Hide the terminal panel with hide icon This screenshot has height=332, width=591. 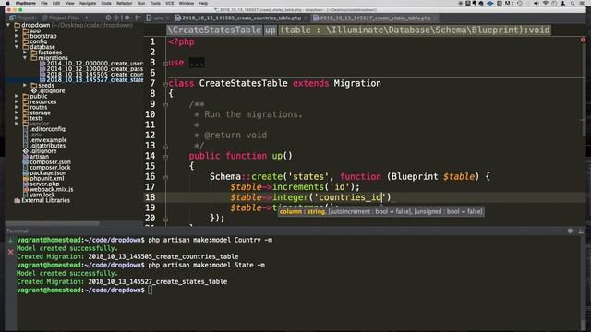(581, 231)
